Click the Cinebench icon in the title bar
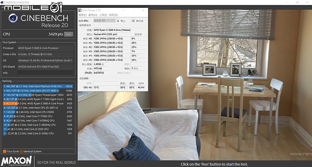The width and height of the screenshot is (312, 167). point(2,3)
